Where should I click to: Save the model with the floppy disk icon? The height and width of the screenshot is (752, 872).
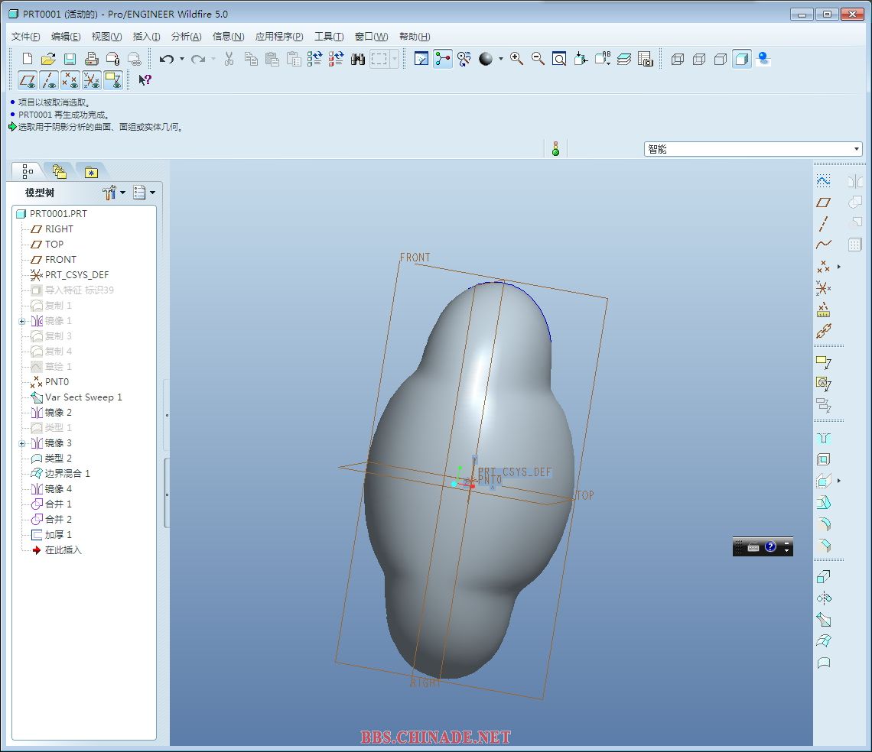[x=70, y=59]
